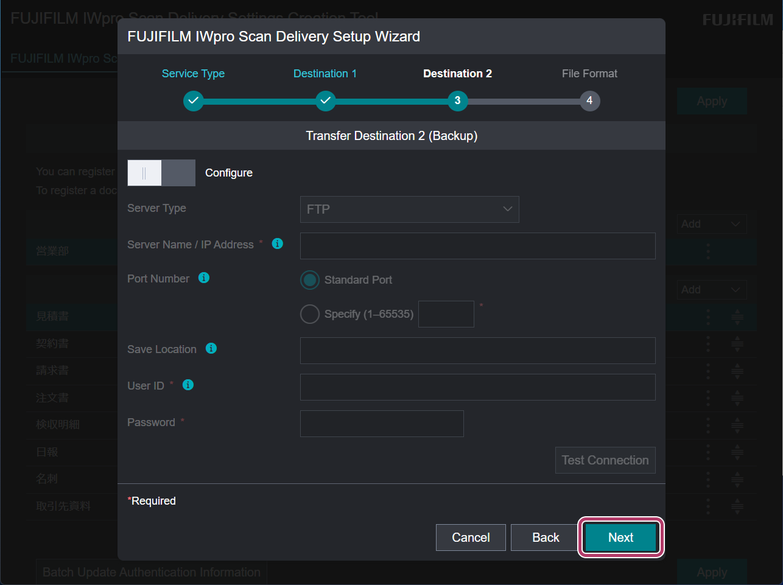Select the Standard Port radio button
783x585 pixels.
click(x=310, y=280)
